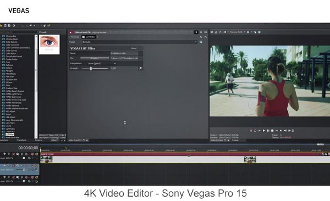Click Go to Start transport button
Viewport: 330px width, 201px height.
tap(277, 131)
